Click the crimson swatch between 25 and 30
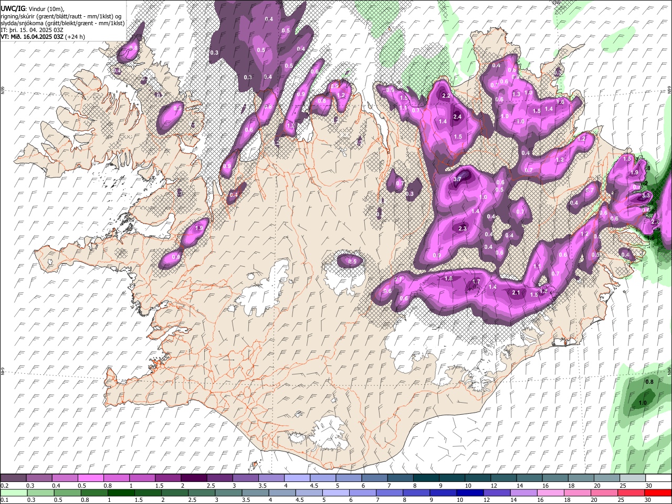 pos(631,492)
